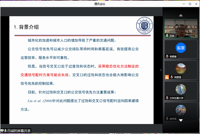This screenshot has height=134, width=200.
Task: Click the university logo on the shared slide
Action: [x=144, y=26]
